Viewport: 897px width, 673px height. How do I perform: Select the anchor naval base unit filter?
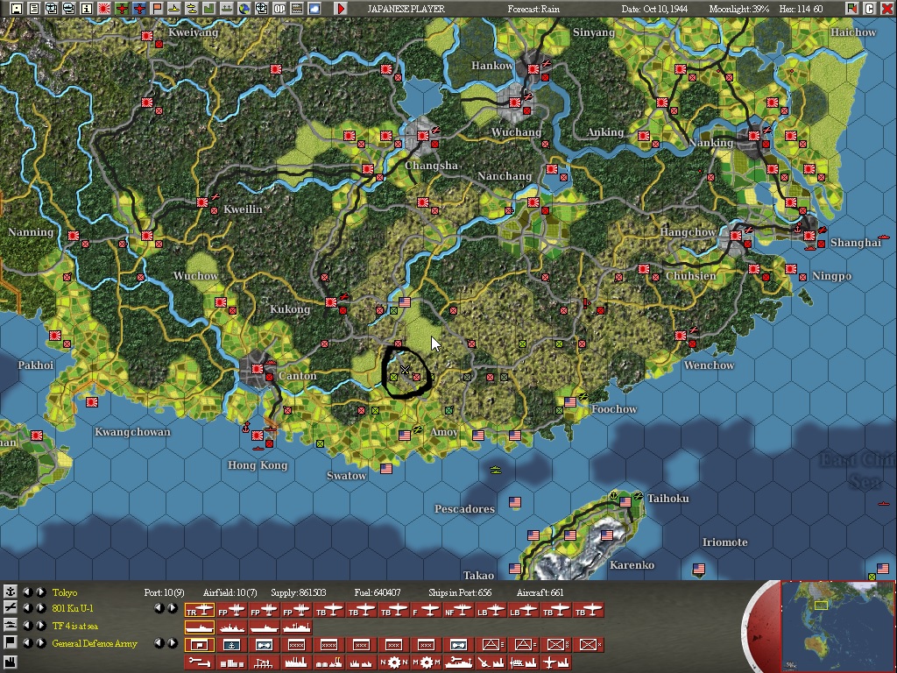pos(232,644)
